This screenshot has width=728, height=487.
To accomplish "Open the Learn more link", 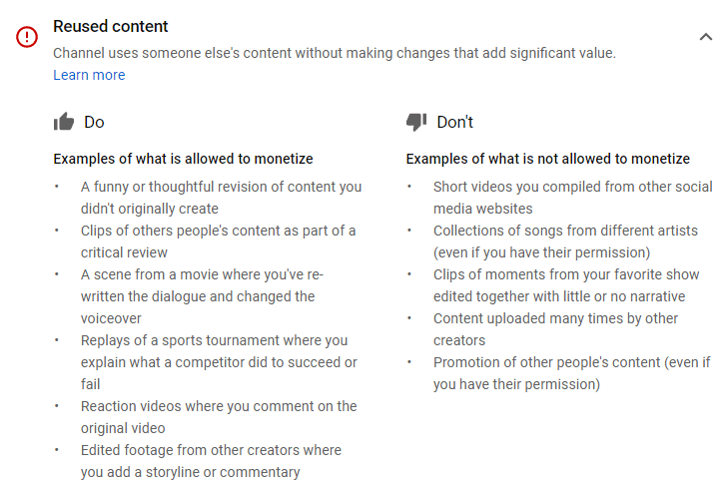I will coord(89,75).
